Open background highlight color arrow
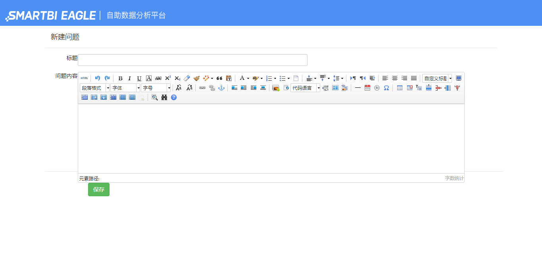The height and width of the screenshot is (261, 542). coord(261,78)
